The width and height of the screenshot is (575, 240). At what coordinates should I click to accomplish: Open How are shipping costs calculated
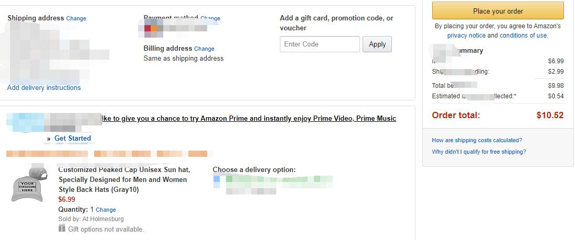point(477,140)
